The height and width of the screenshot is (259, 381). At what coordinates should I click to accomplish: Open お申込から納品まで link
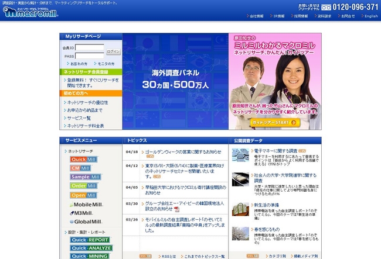[x=84, y=110]
